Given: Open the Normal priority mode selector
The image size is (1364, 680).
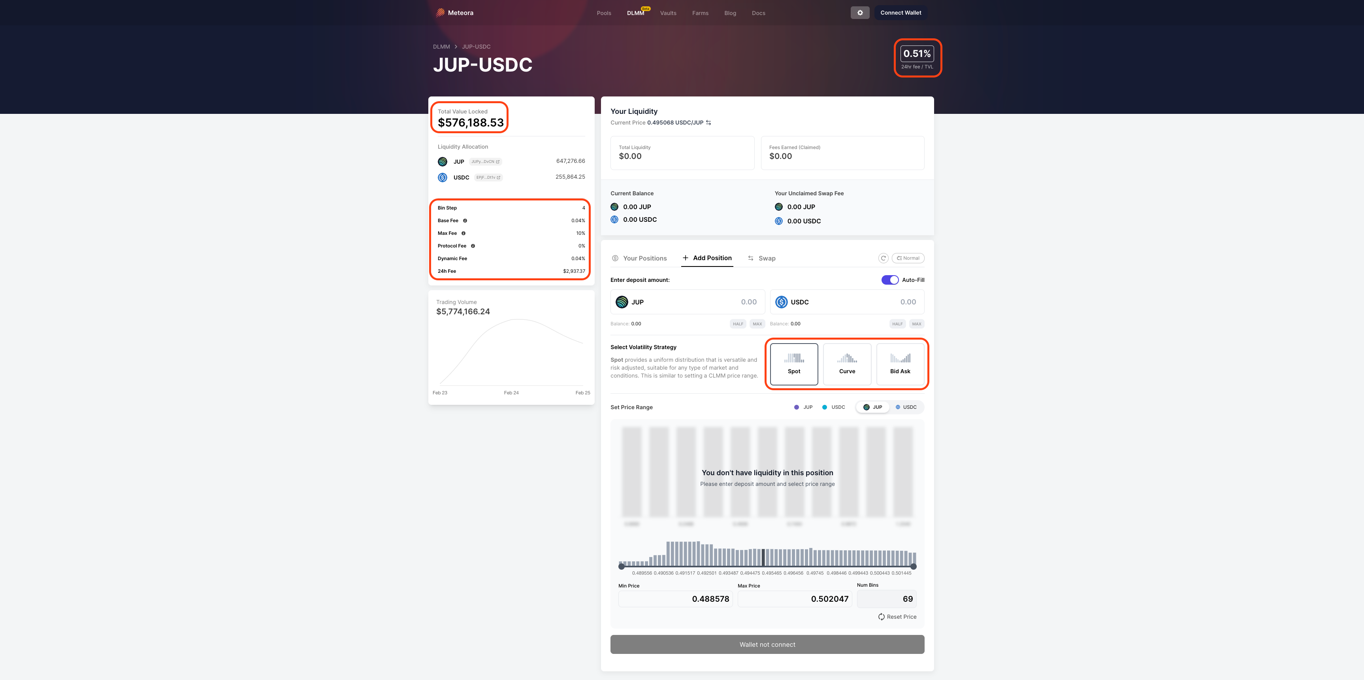Looking at the screenshot, I should coord(908,259).
